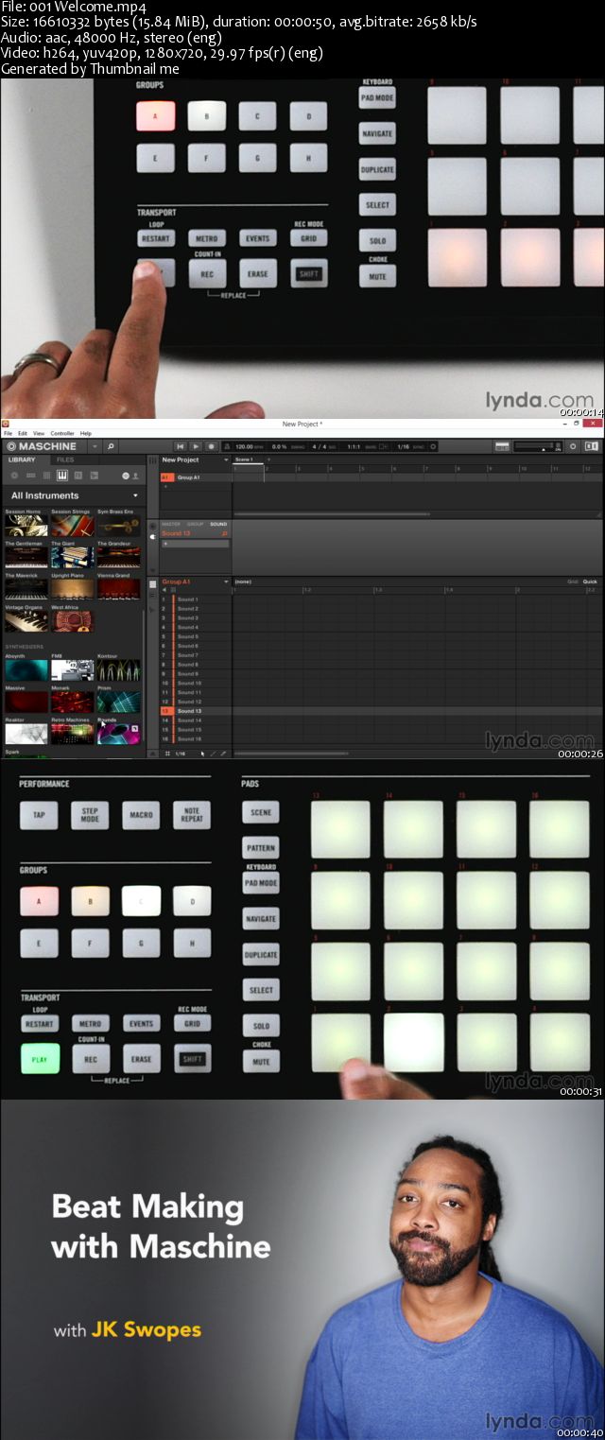Viewport: 605px width, 1440px height.
Task: Open the All Instruments dropdown
Action: coord(72,495)
